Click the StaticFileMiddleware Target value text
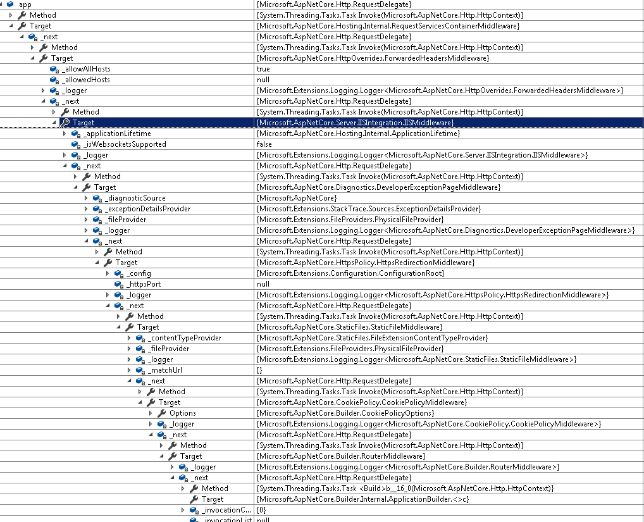This screenshot has width=644, height=522. point(349,327)
